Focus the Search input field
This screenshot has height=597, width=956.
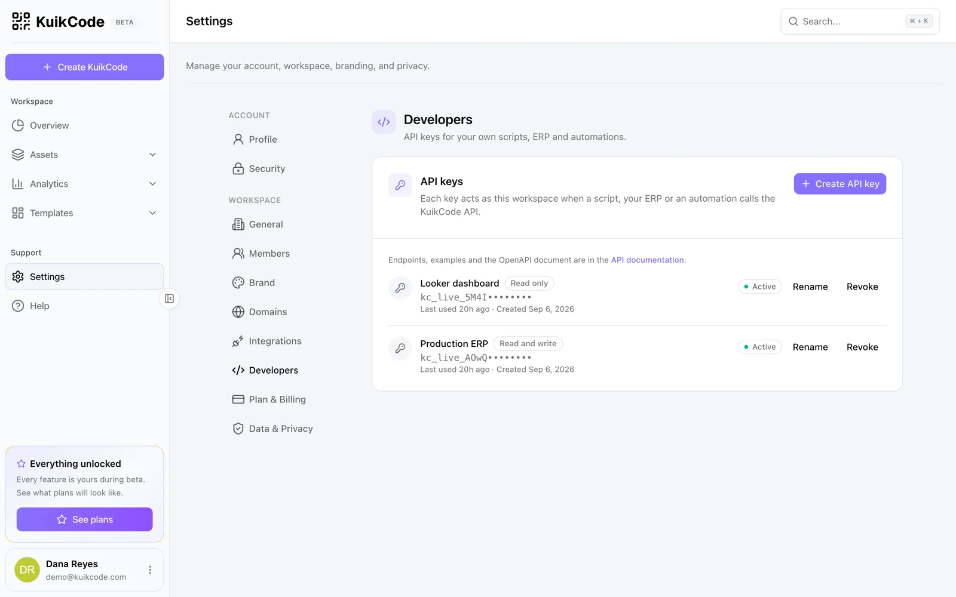[860, 21]
